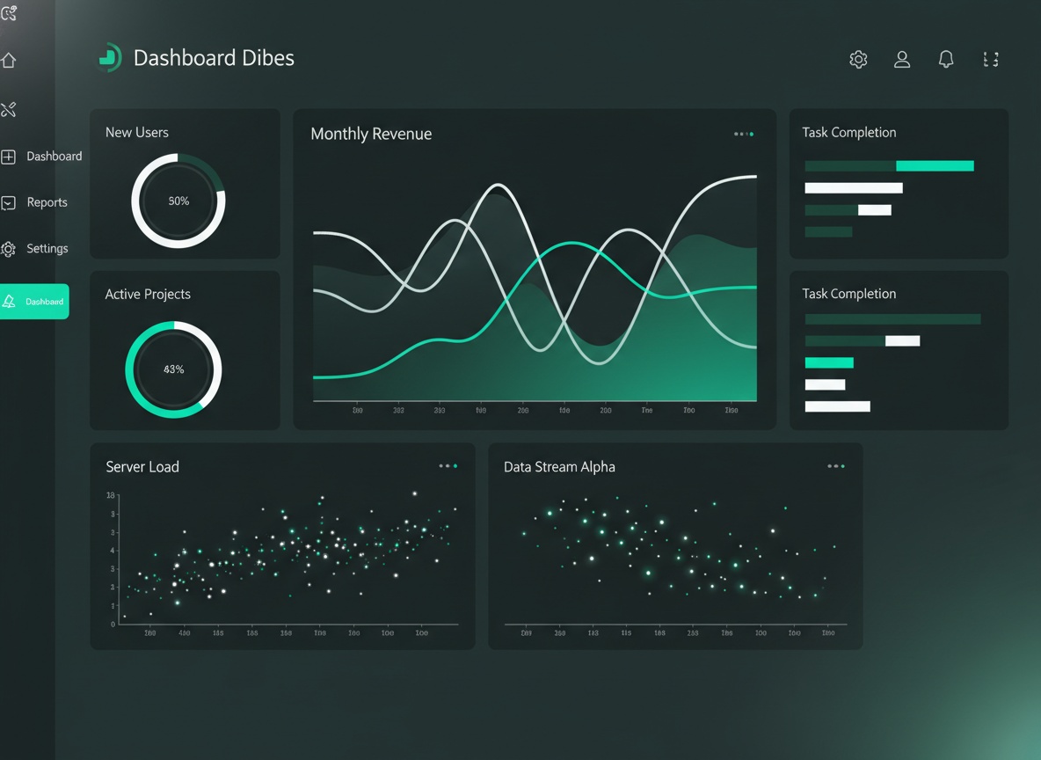Click the fullscreen icon in the header
The width and height of the screenshot is (1041, 760).
[991, 59]
